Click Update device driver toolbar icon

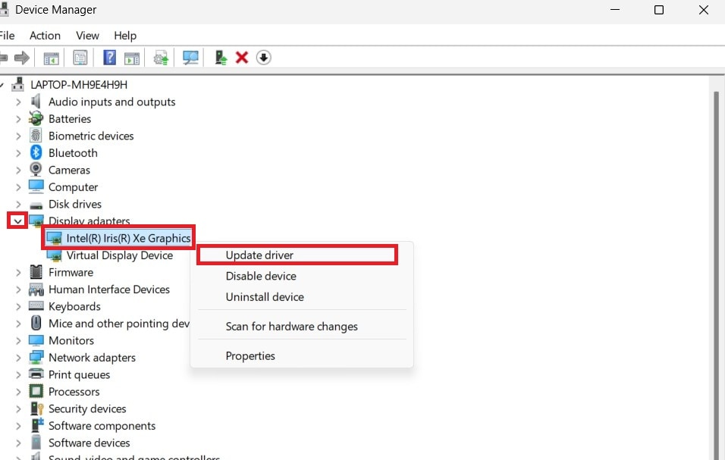tap(161, 58)
